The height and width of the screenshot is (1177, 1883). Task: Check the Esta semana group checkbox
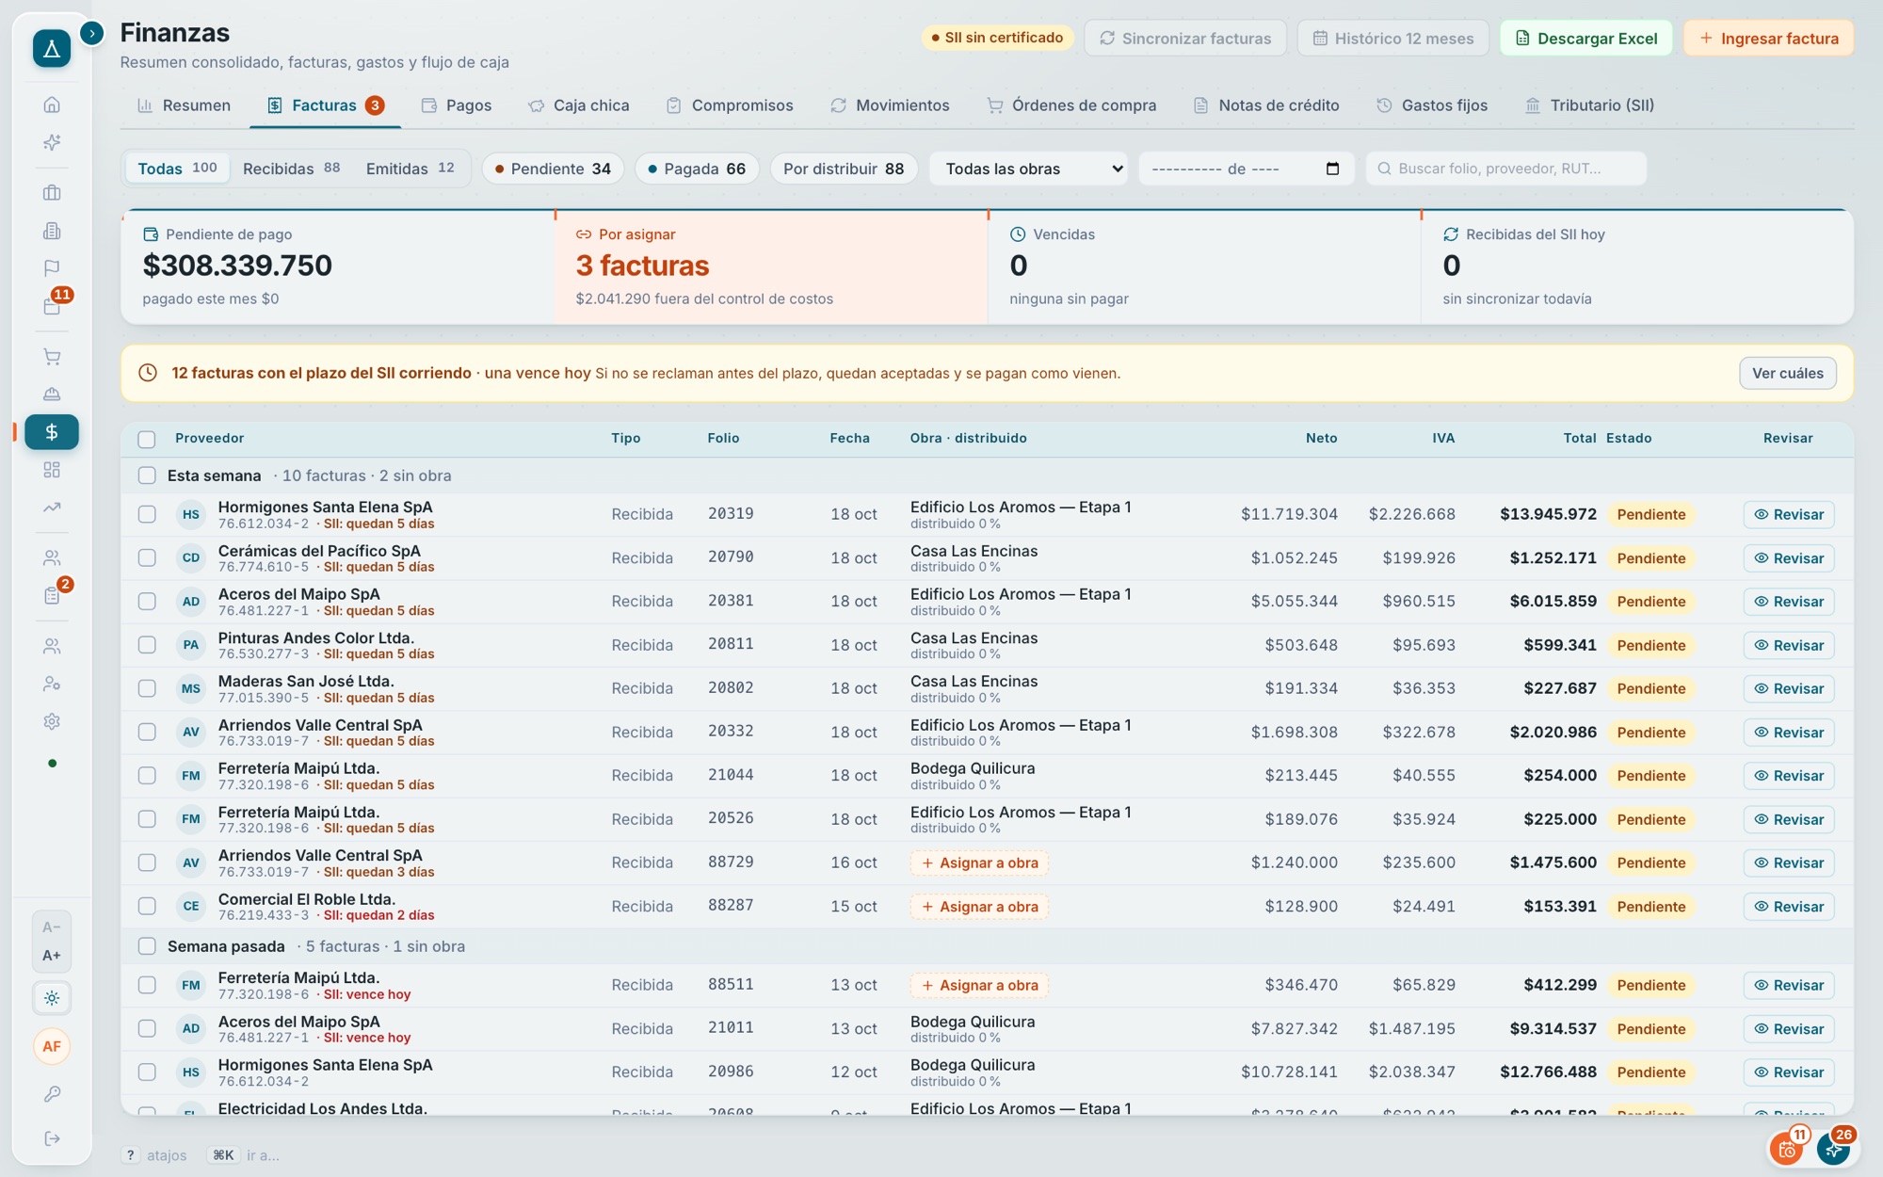coord(147,476)
